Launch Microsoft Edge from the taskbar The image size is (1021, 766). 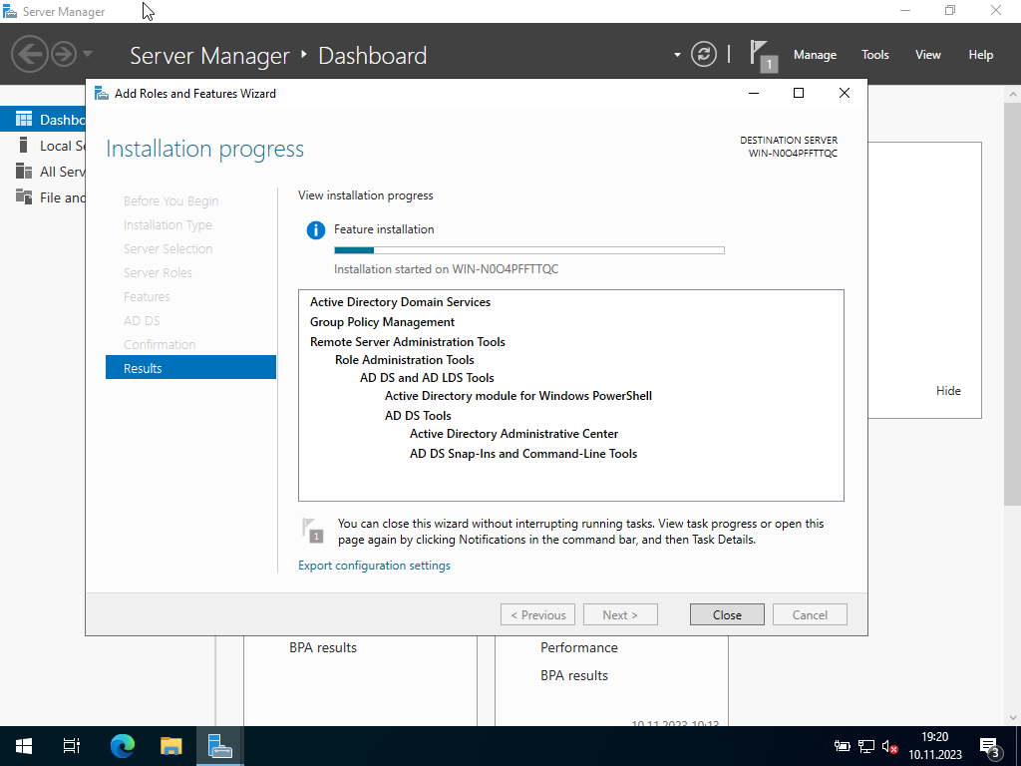(x=123, y=746)
